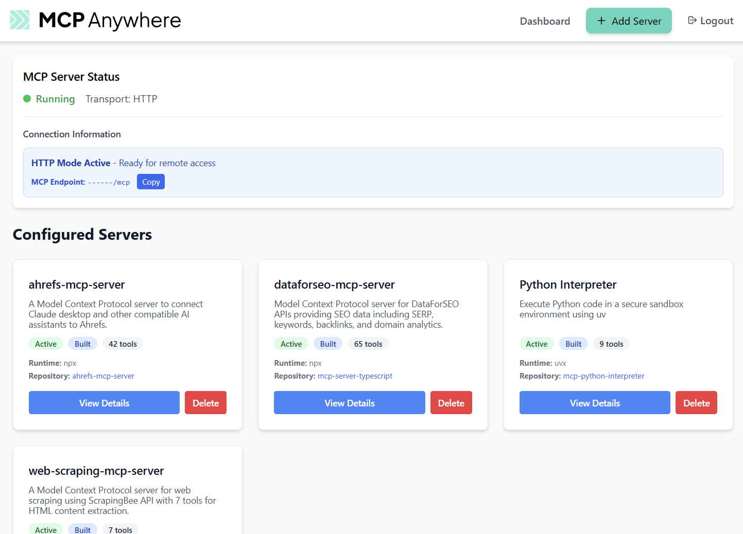Click the MCP Anywhere logo icon
Image resolution: width=743 pixels, height=534 pixels.
(x=20, y=20)
